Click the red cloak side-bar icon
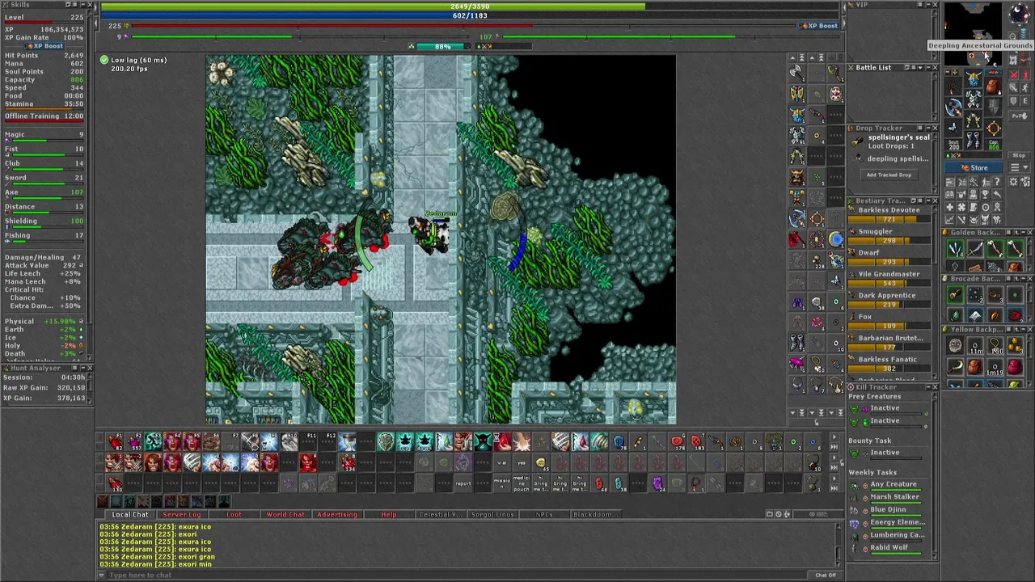The height and width of the screenshot is (582, 1035). [796, 239]
